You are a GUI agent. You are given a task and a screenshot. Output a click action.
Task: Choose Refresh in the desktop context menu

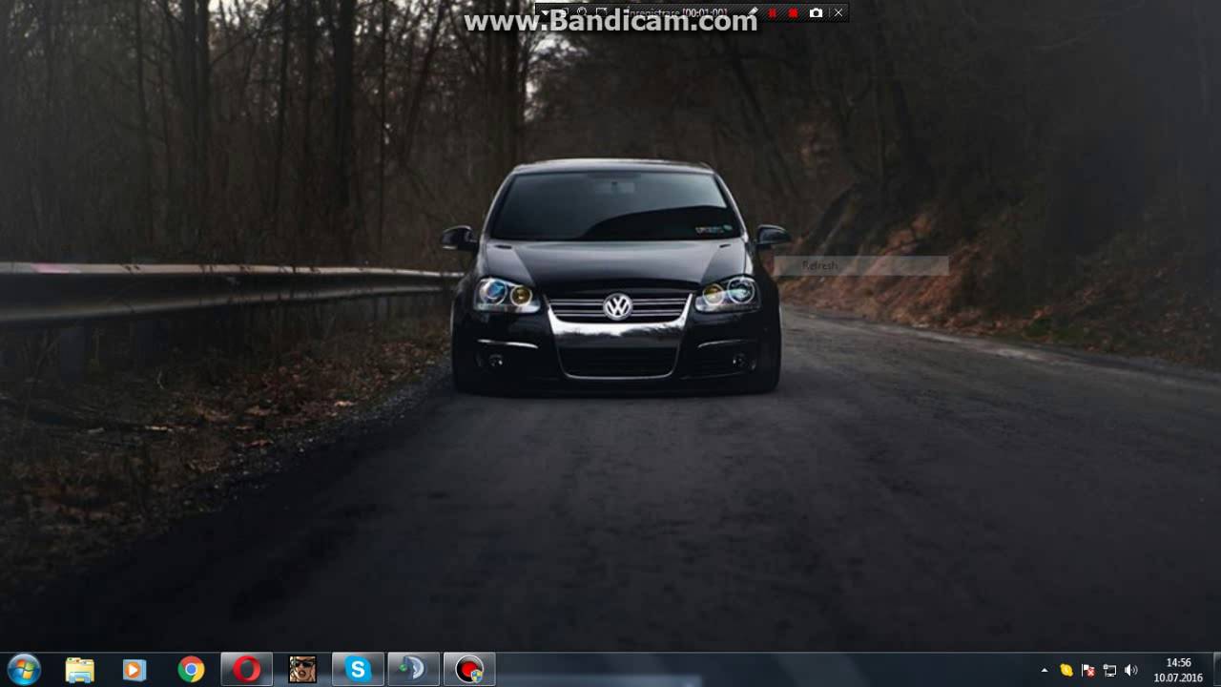point(861,266)
